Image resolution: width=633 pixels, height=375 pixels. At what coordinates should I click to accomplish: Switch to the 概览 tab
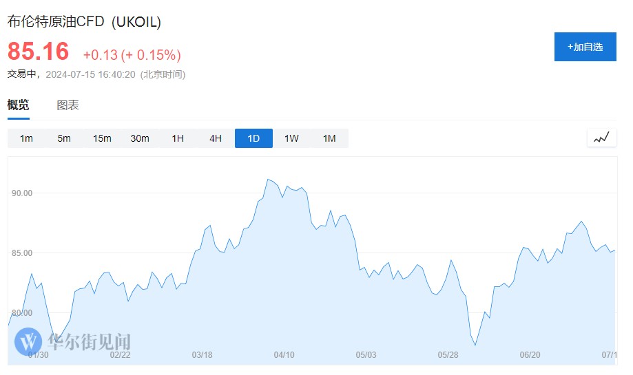[x=19, y=105]
